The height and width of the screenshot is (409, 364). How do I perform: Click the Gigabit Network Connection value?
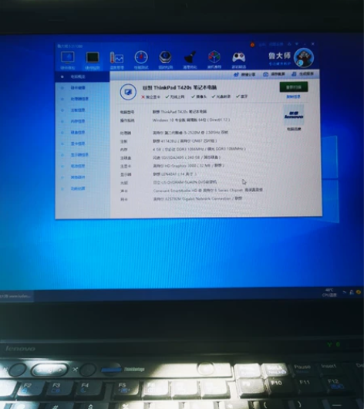pos(197,199)
